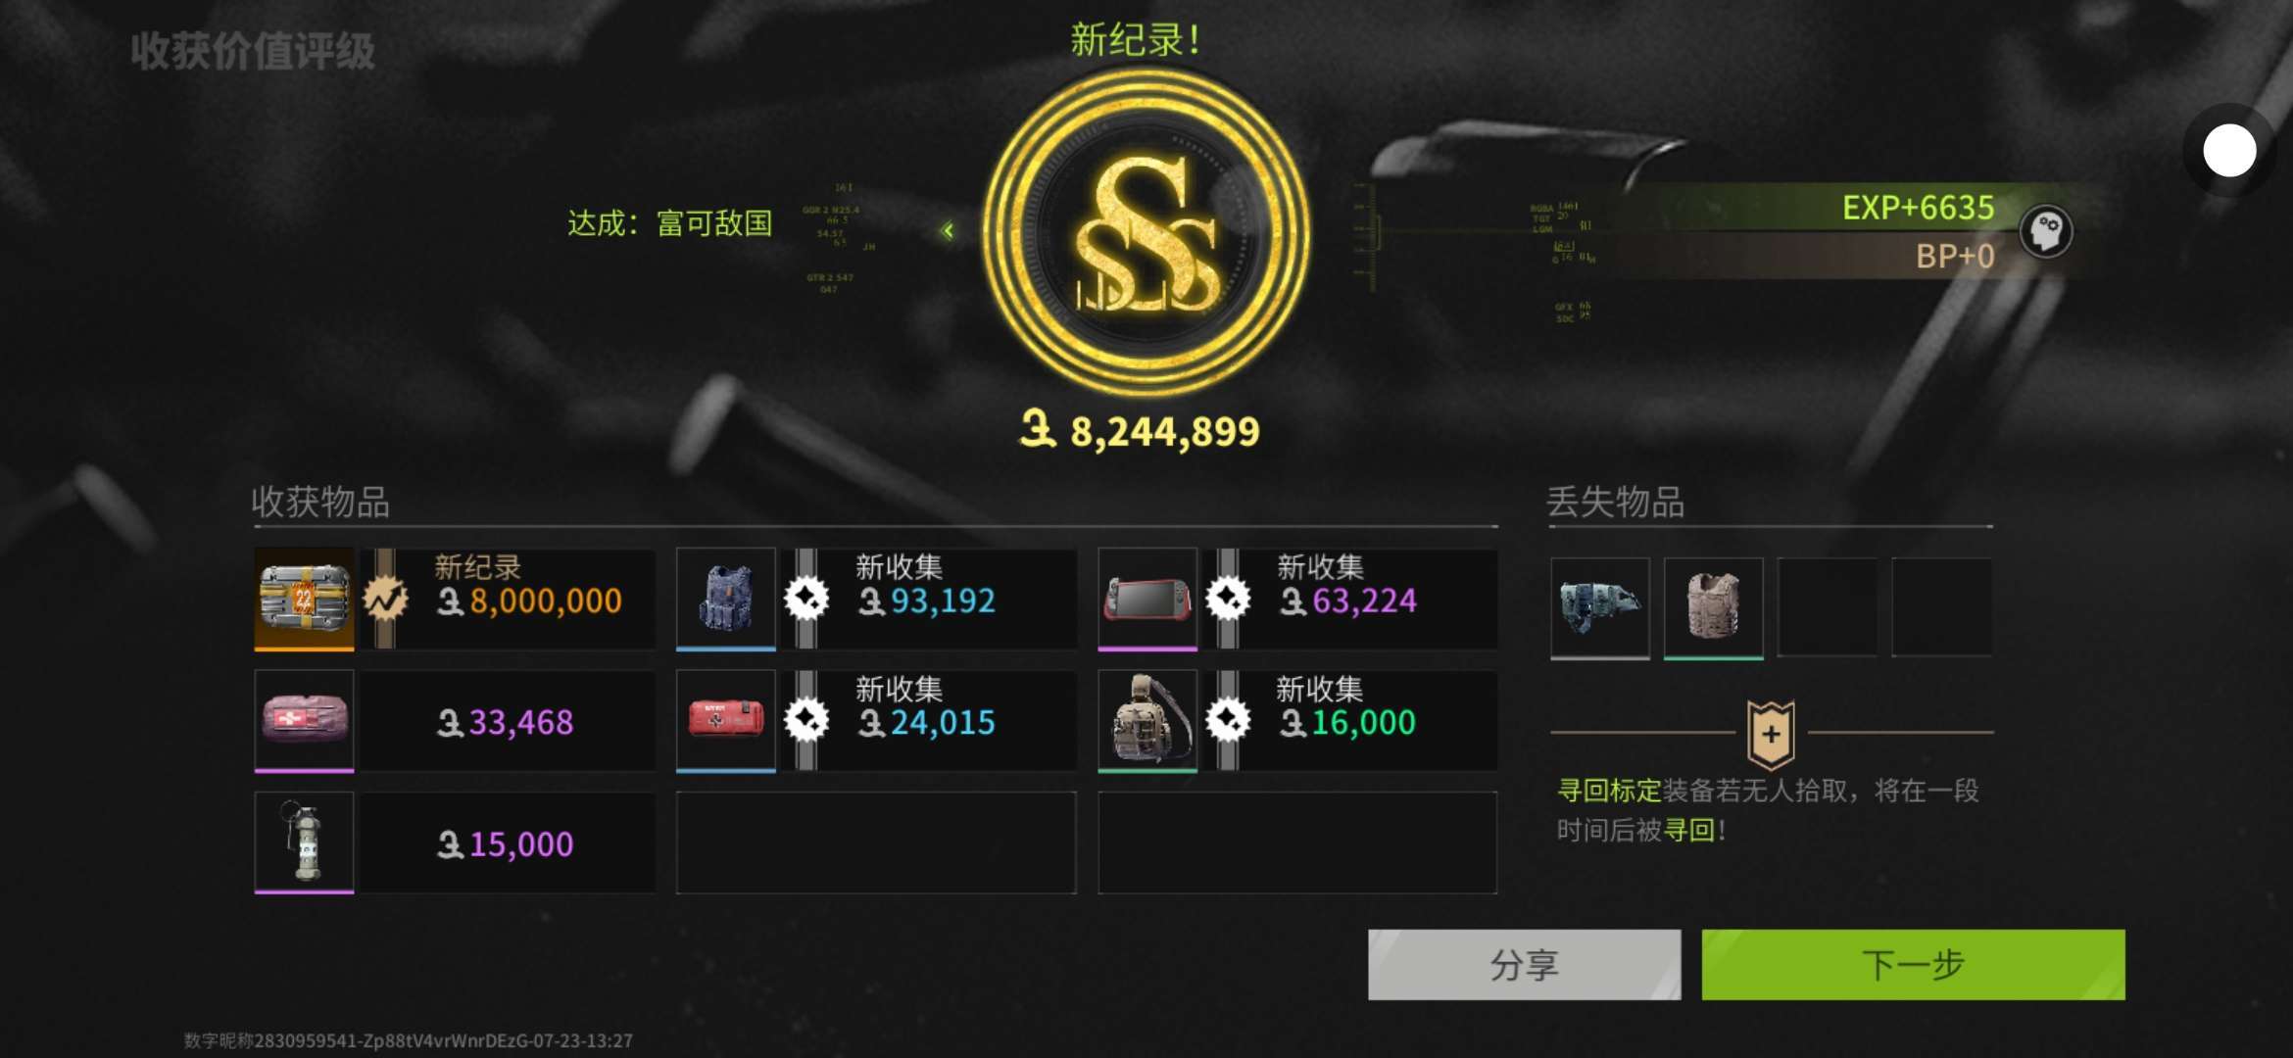Tap the golden safe item worth 8,000,000
This screenshot has height=1058, width=2293.
point(304,599)
